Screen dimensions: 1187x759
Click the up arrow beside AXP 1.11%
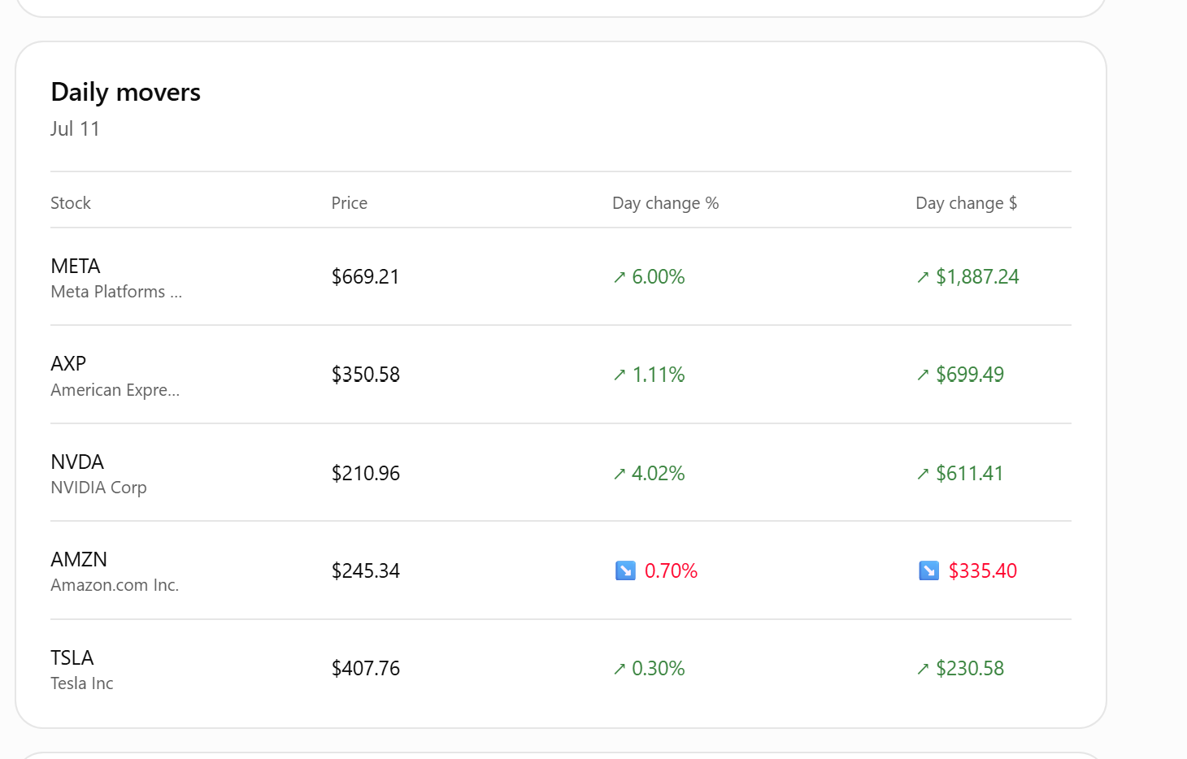[x=620, y=375]
